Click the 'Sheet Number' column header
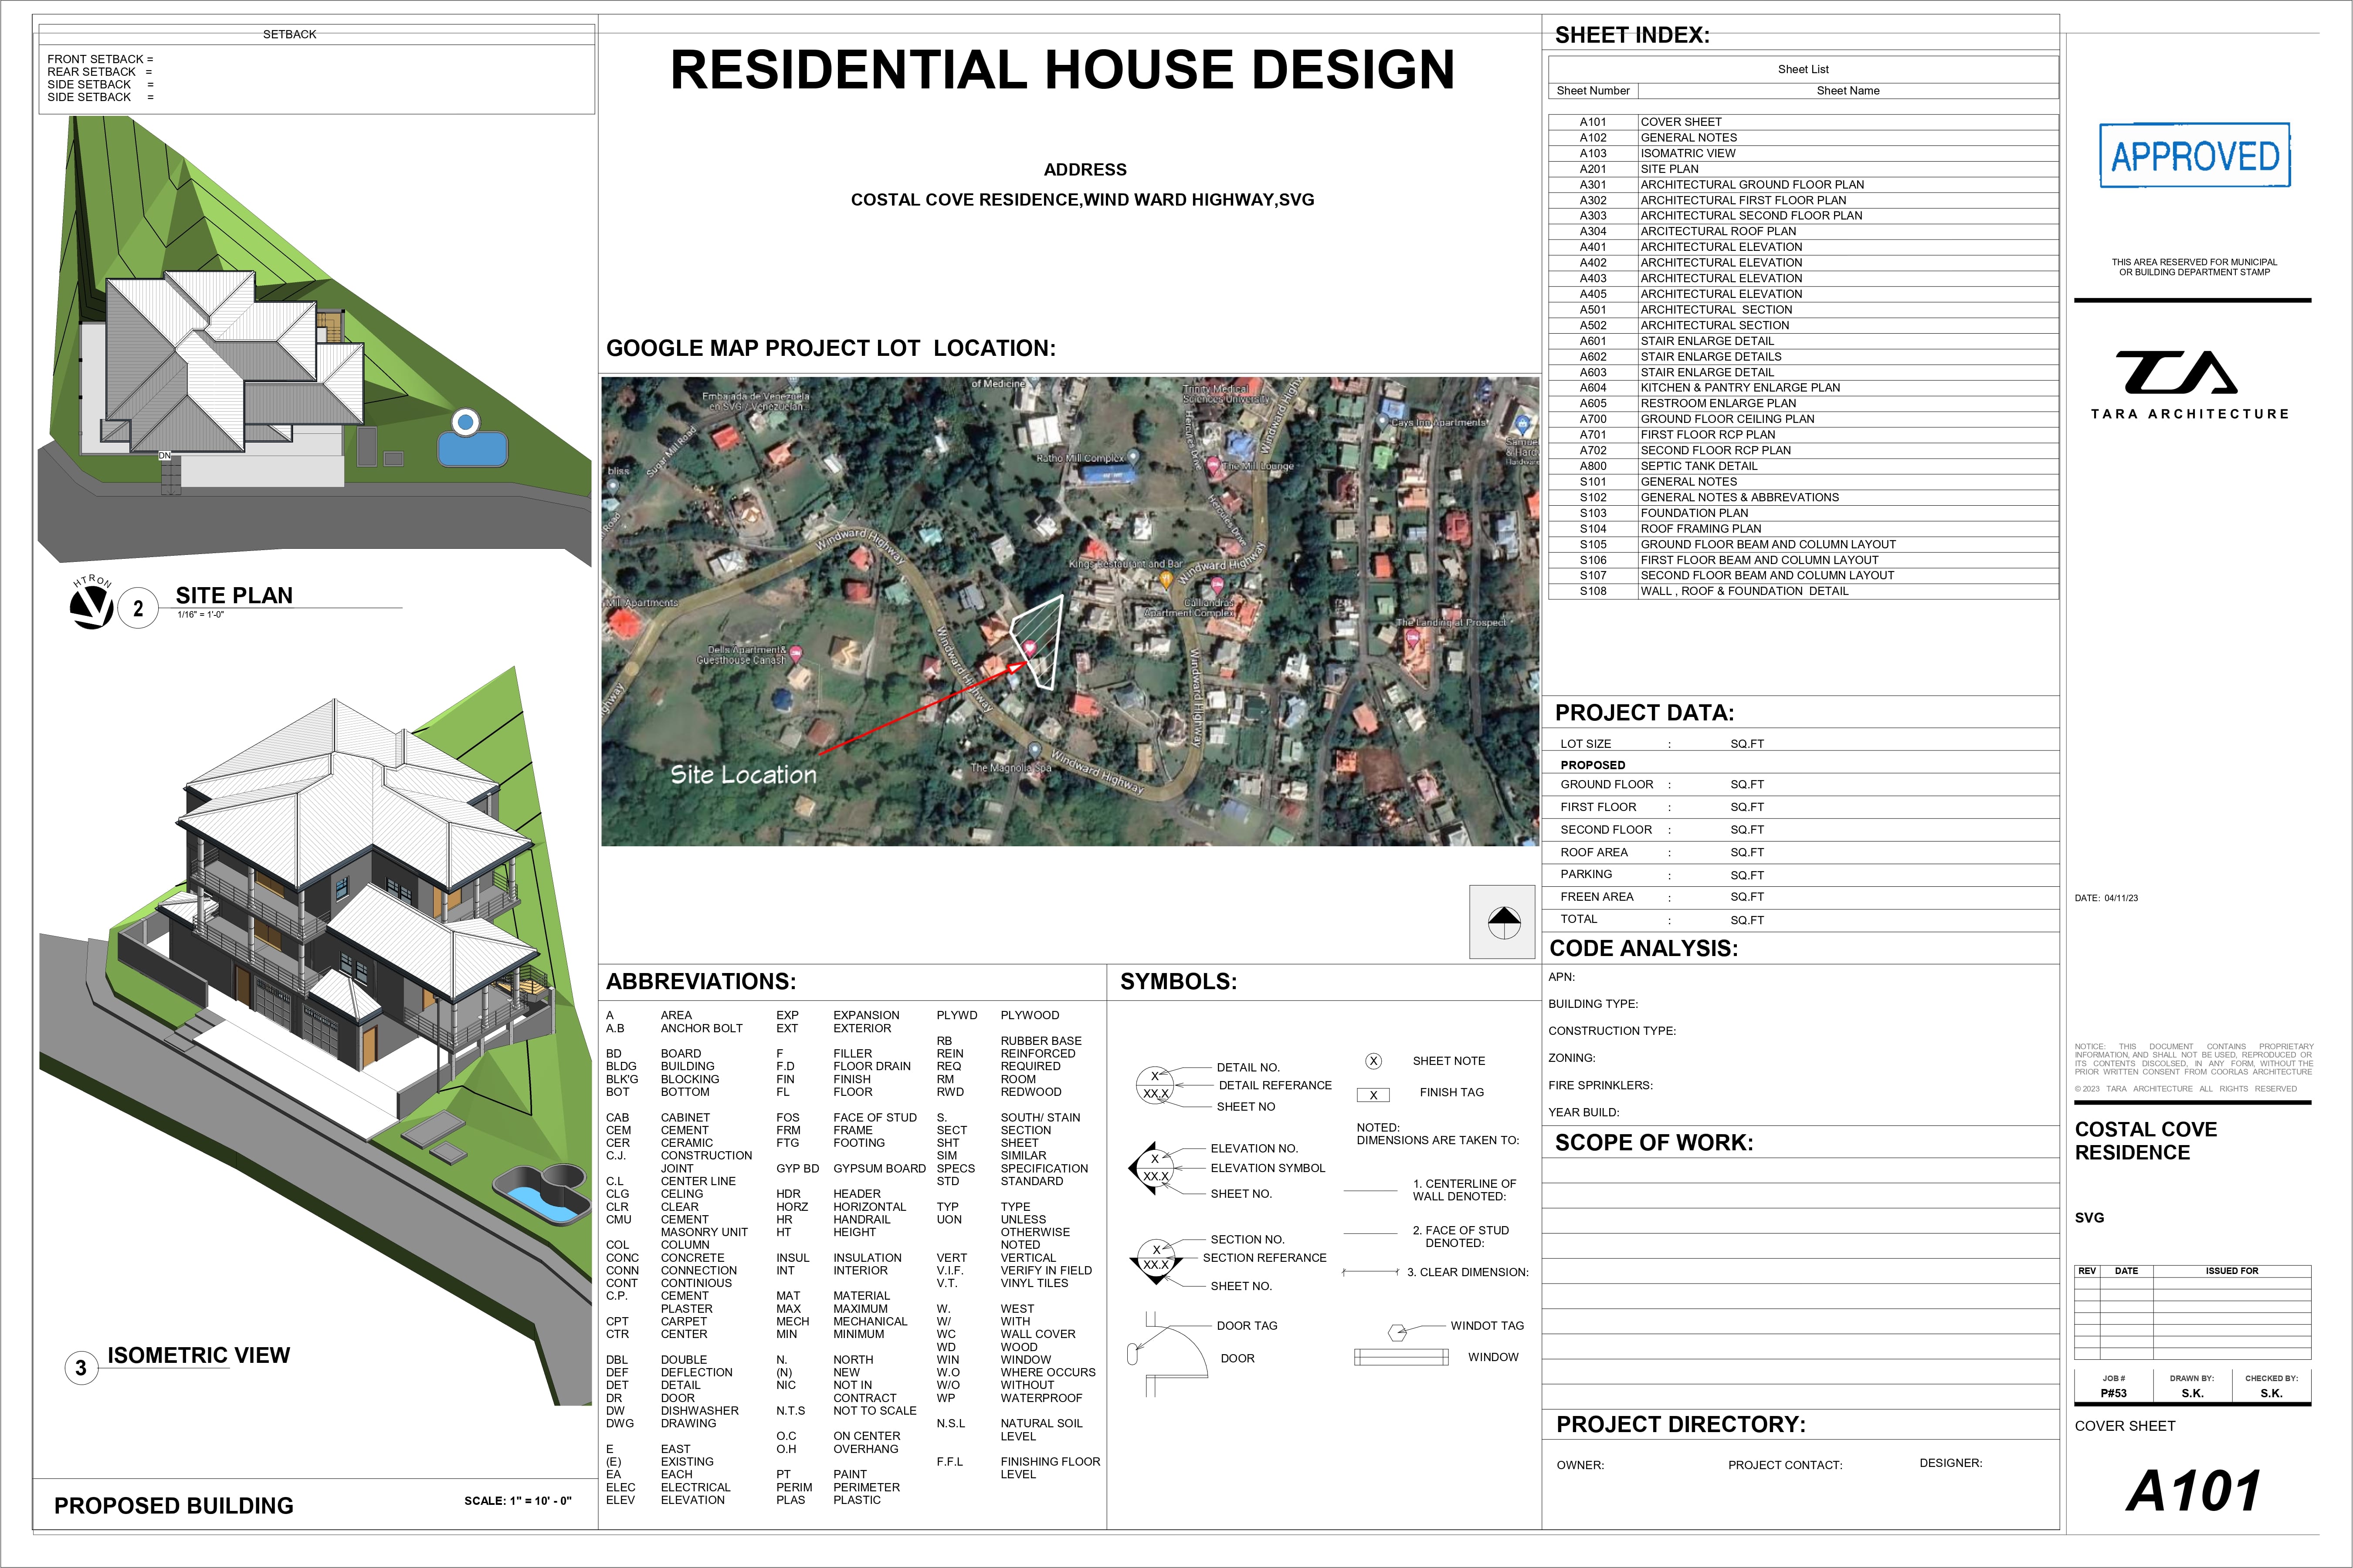 click(1593, 91)
